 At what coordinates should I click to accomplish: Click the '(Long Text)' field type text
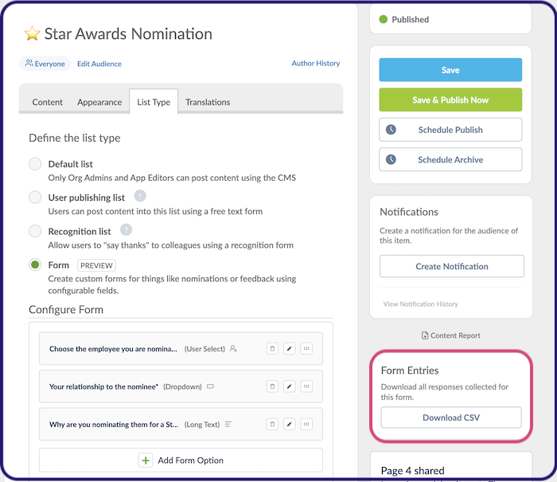tap(202, 424)
